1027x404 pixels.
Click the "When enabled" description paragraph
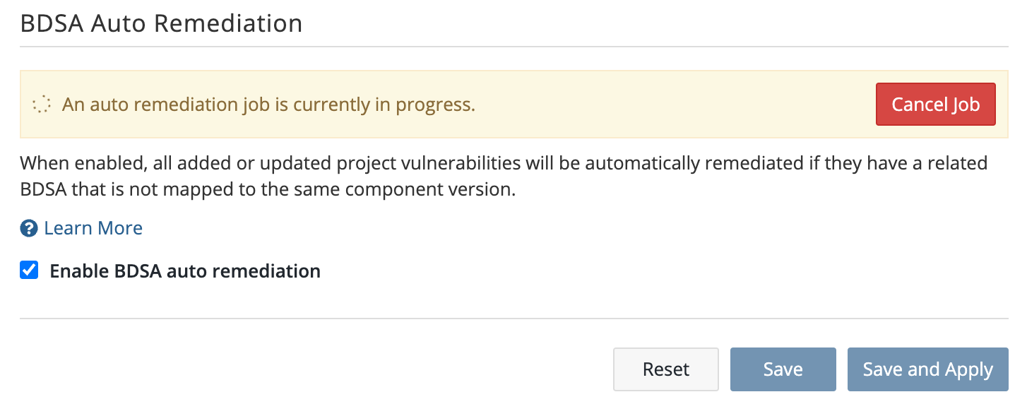pos(503,177)
